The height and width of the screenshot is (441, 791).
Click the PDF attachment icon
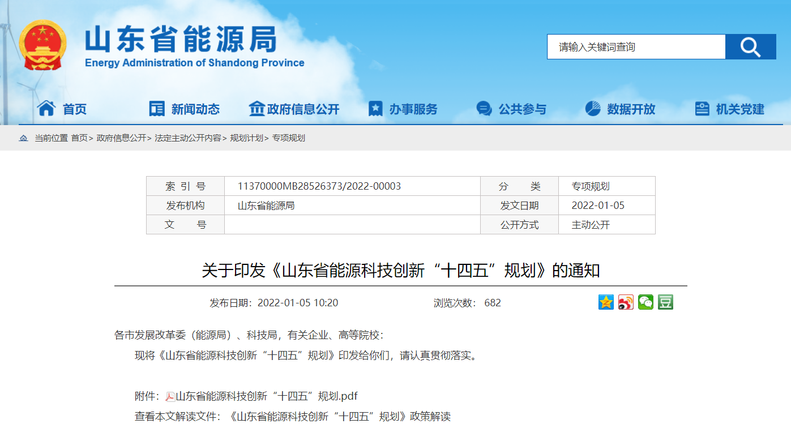(x=170, y=396)
